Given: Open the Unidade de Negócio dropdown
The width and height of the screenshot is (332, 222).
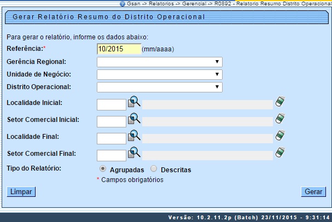Looking at the screenshot, I should tap(159, 74).
